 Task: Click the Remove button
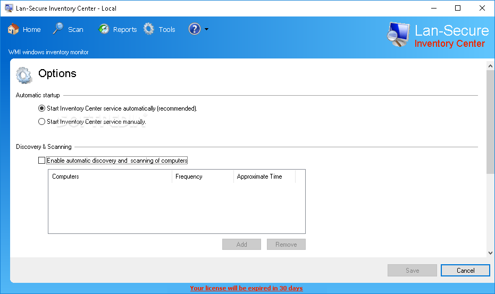(286, 245)
